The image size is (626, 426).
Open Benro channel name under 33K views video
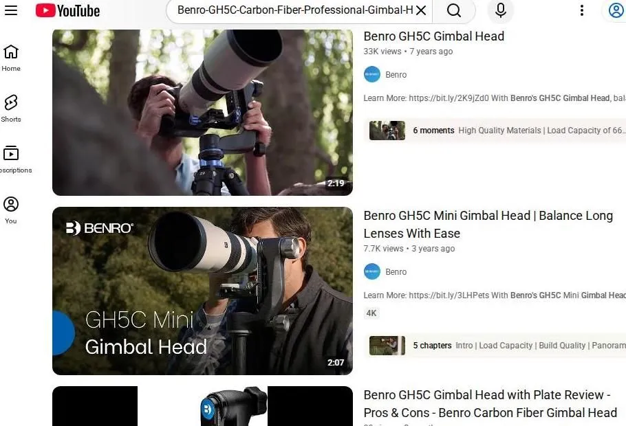(x=396, y=75)
